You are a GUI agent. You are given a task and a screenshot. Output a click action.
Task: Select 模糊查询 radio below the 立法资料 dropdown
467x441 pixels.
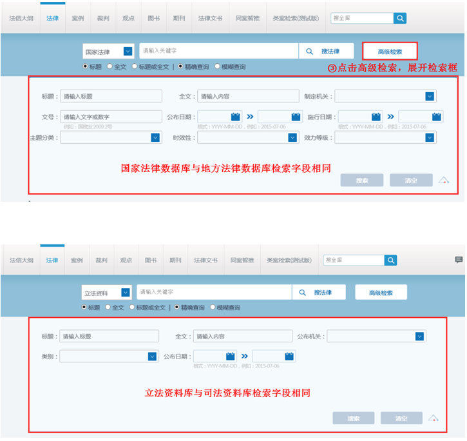pyautogui.click(x=213, y=308)
